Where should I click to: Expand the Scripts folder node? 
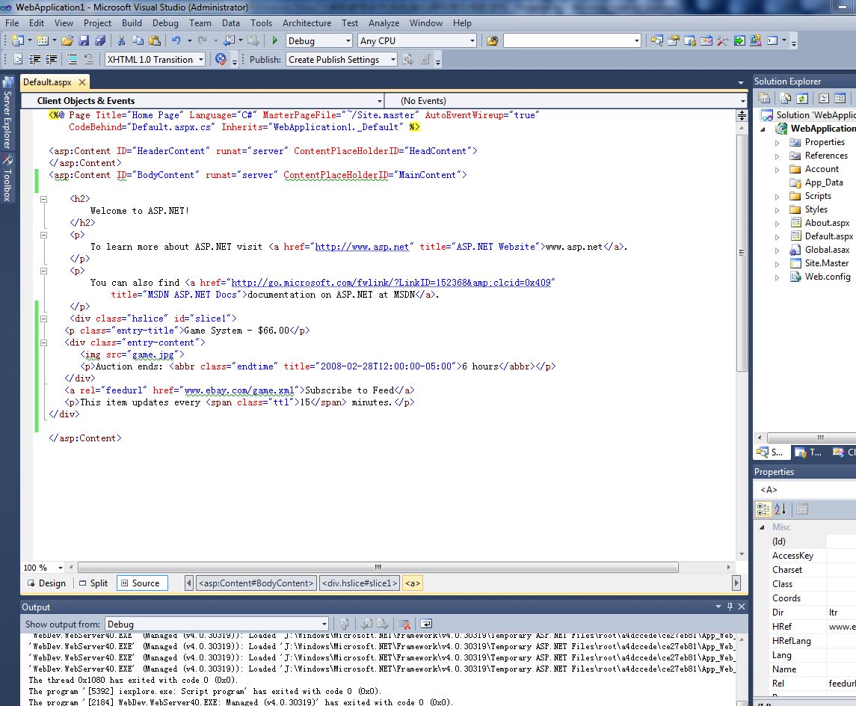click(x=777, y=197)
